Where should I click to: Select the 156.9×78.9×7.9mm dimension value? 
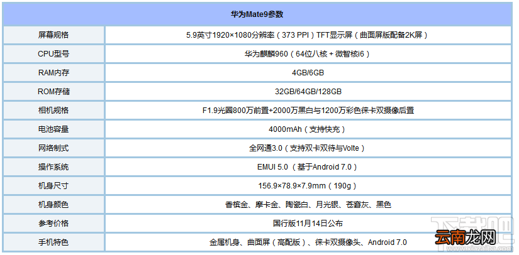tap(308, 186)
